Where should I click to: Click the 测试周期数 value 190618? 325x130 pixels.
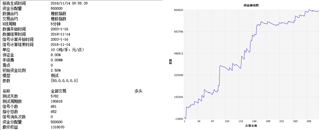[57, 101]
